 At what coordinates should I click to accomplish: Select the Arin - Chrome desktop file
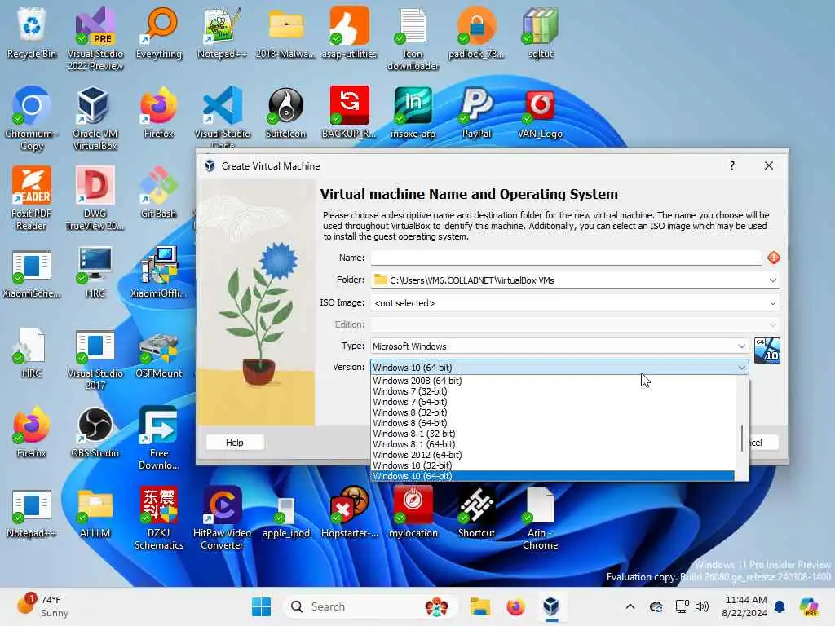pyautogui.click(x=540, y=518)
